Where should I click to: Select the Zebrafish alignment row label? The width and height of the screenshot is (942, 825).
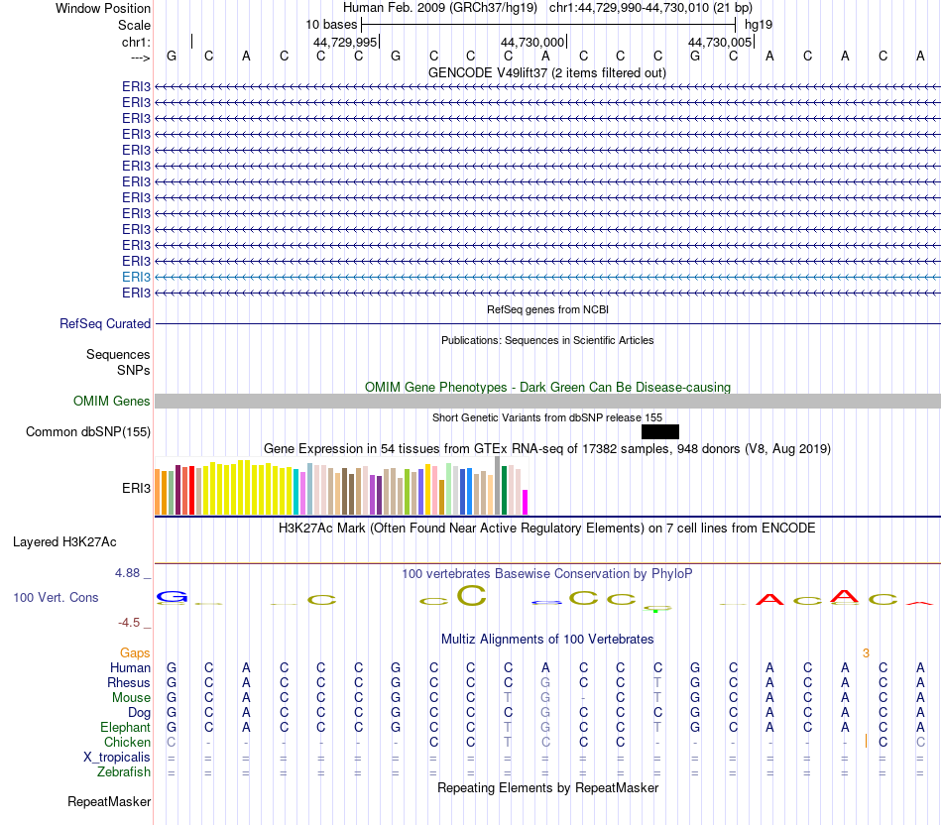tap(124, 772)
